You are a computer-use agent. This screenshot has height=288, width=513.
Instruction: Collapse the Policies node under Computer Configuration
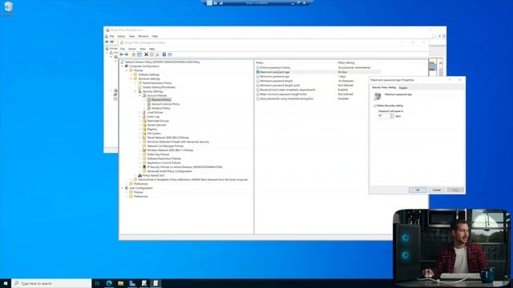127,70
